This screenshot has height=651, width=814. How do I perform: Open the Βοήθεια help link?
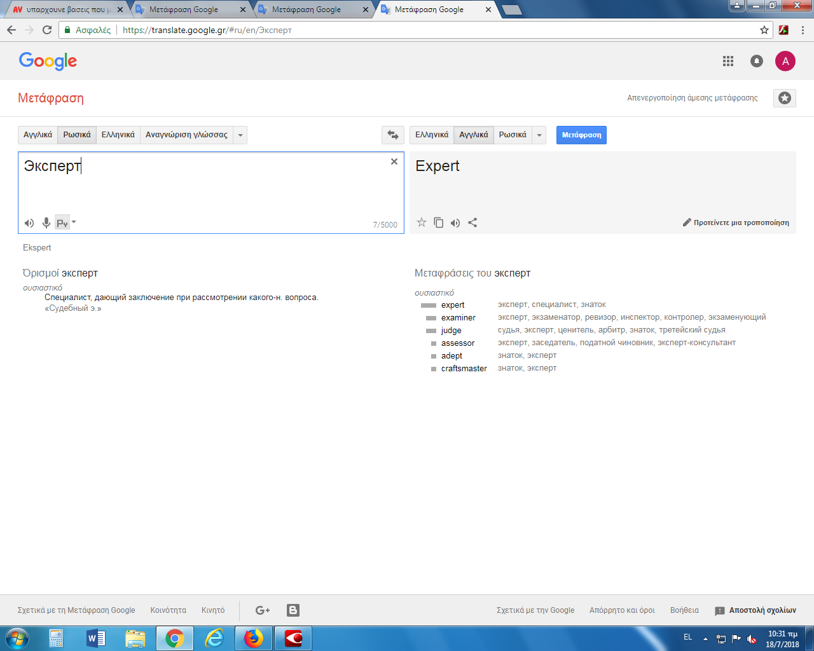pos(684,610)
